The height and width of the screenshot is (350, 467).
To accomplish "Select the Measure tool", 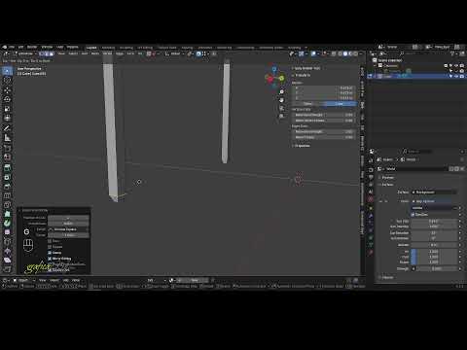I will (x=7, y=138).
